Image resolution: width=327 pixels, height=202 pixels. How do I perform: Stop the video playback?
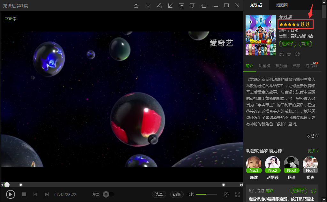click(24, 194)
